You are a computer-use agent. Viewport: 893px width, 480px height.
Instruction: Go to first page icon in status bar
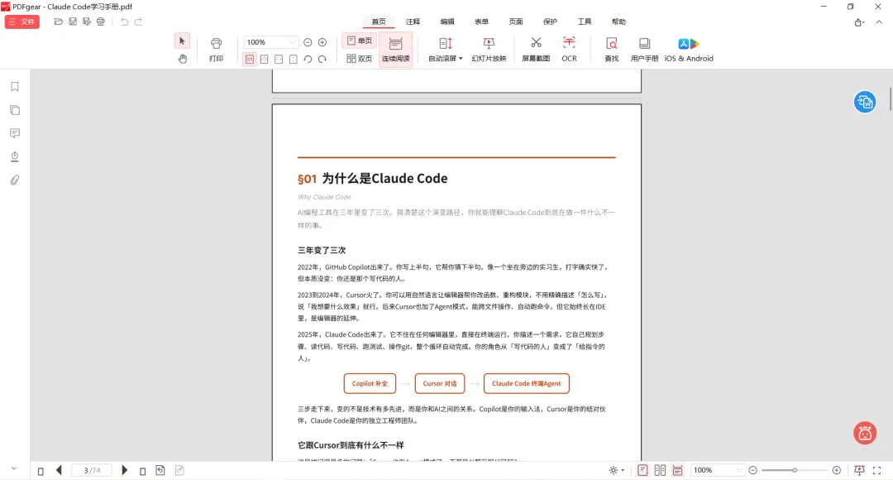tap(41, 471)
